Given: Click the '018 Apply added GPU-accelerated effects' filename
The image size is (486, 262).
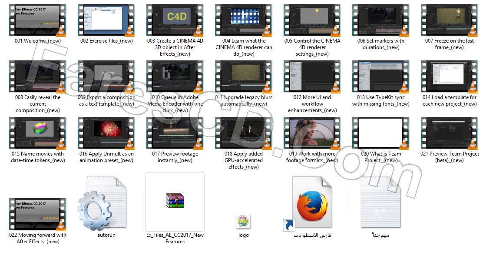Looking at the screenshot, I should tap(244, 160).
